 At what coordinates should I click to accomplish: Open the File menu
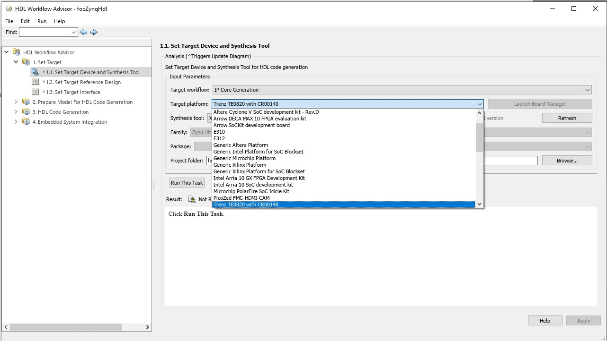click(x=8, y=21)
